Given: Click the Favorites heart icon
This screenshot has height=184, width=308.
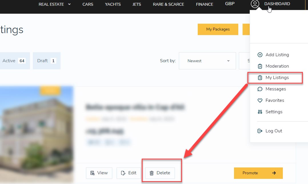Looking at the screenshot, I should click(260, 100).
